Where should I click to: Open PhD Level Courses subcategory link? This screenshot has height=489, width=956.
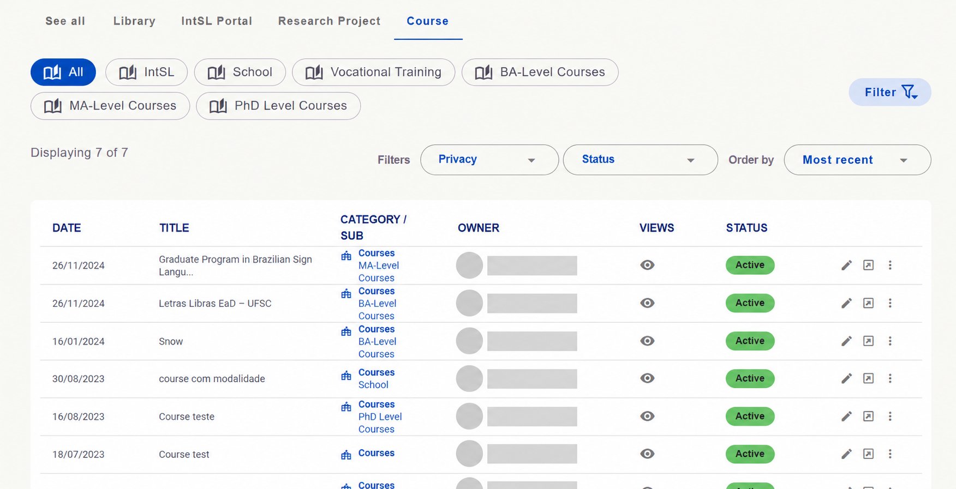pos(380,423)
